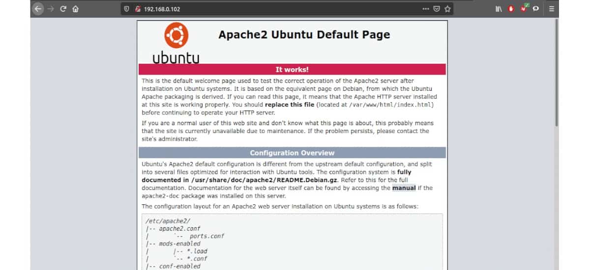Screen dimensions: 590x270
Task: Click the vertical page scrollbar thumb
Action: tap(557, 73)
